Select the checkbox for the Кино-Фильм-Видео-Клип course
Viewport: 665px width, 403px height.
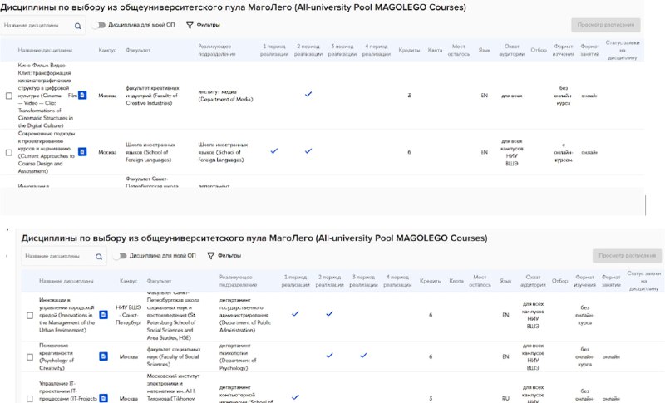coord(9,96)
